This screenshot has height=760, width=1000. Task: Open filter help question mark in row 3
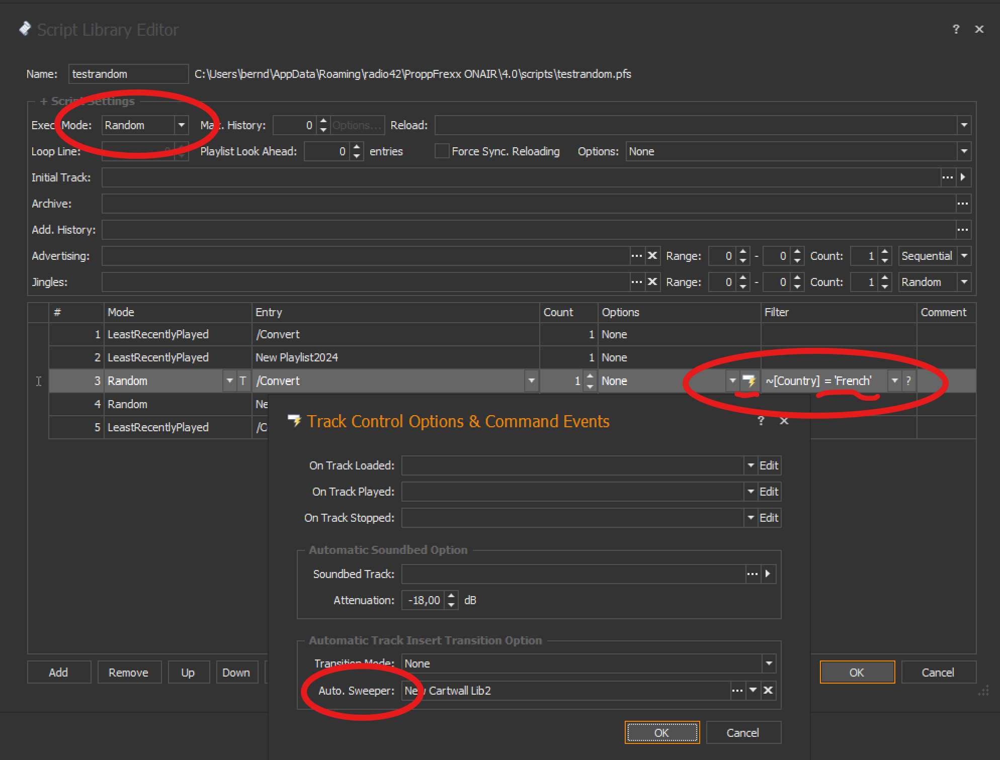pyautogui.click(x=908, y=381)
